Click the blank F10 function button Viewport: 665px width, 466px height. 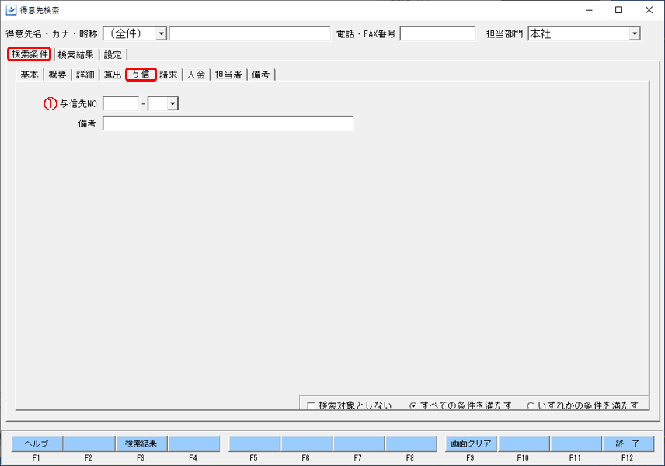click(x=524, y=443)
